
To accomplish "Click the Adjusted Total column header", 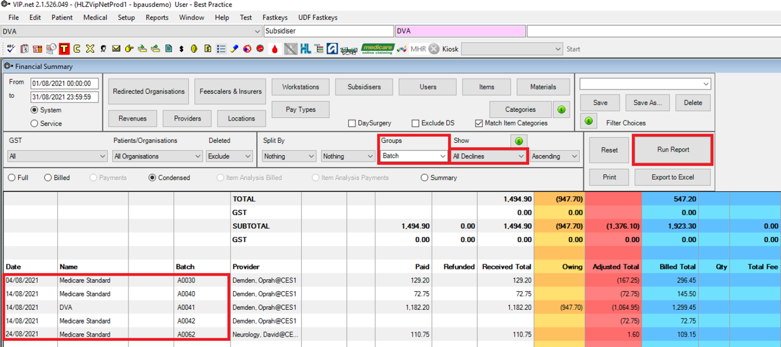I will click(x=616, y=267).
